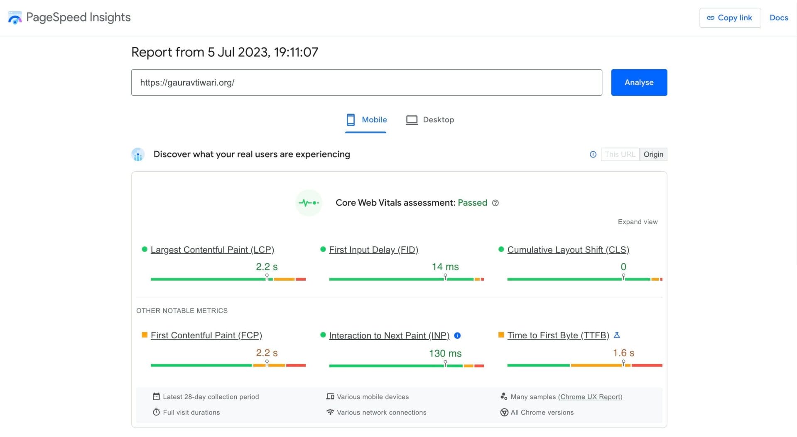Open the help icon next to Passed
Image resolution: width=797 pixels, height=437 pixels.
pos(495,203)
